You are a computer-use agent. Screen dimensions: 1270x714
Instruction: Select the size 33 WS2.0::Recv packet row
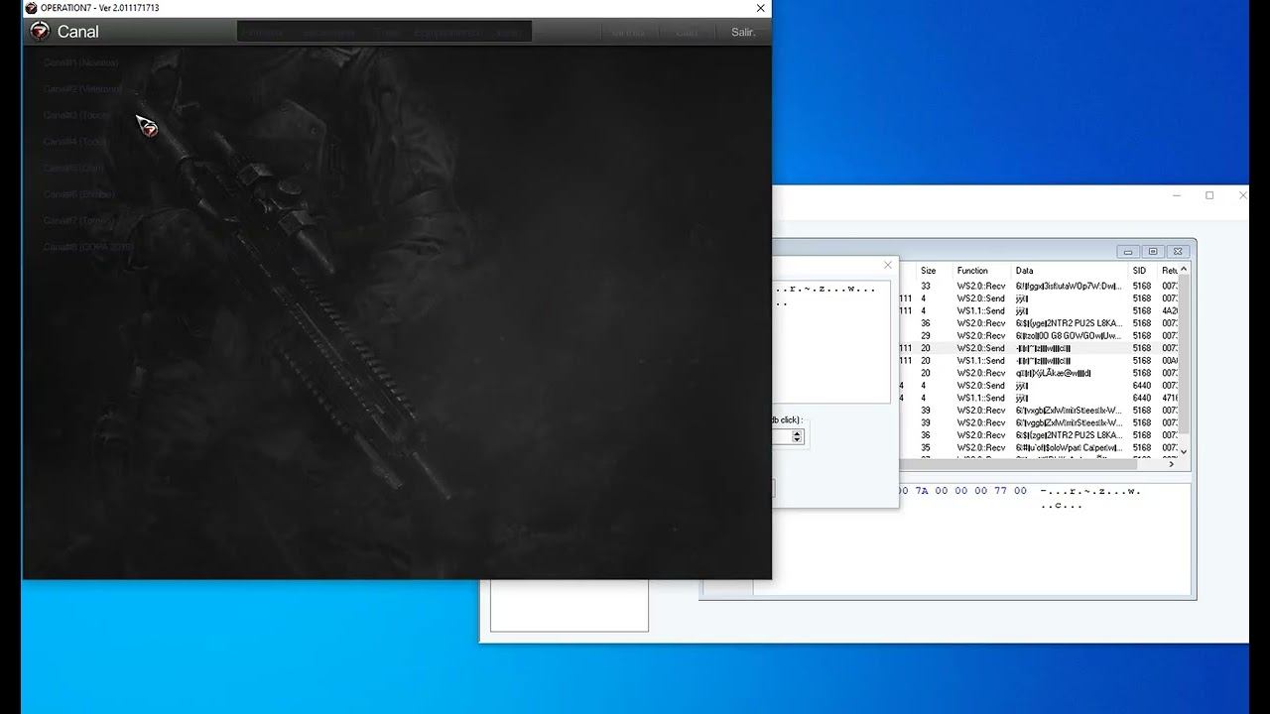[1039, 286]
